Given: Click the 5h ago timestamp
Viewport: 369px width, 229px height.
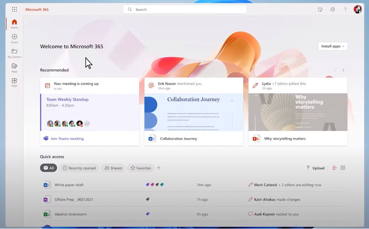Looking at the screenshot, I should coord(202,214).
